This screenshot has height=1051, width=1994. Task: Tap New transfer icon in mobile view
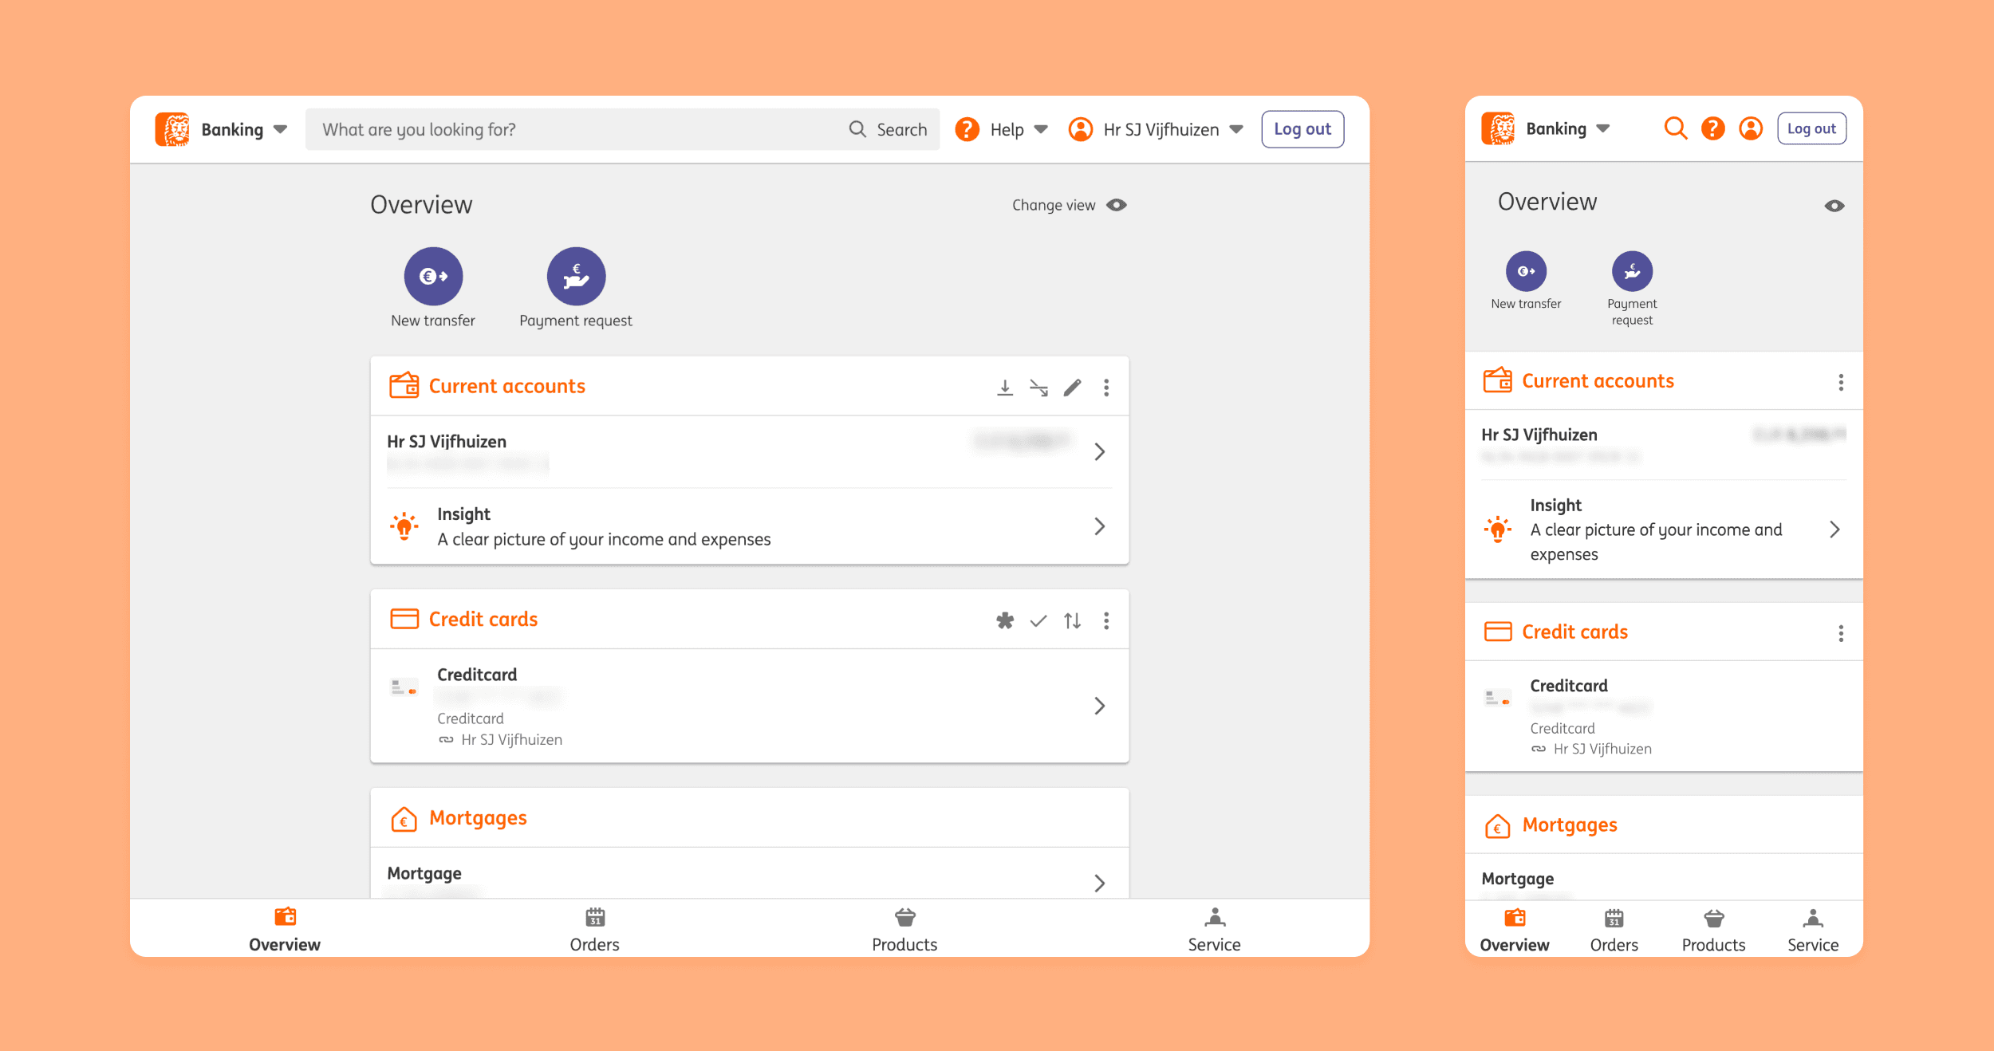point(1526,271)
